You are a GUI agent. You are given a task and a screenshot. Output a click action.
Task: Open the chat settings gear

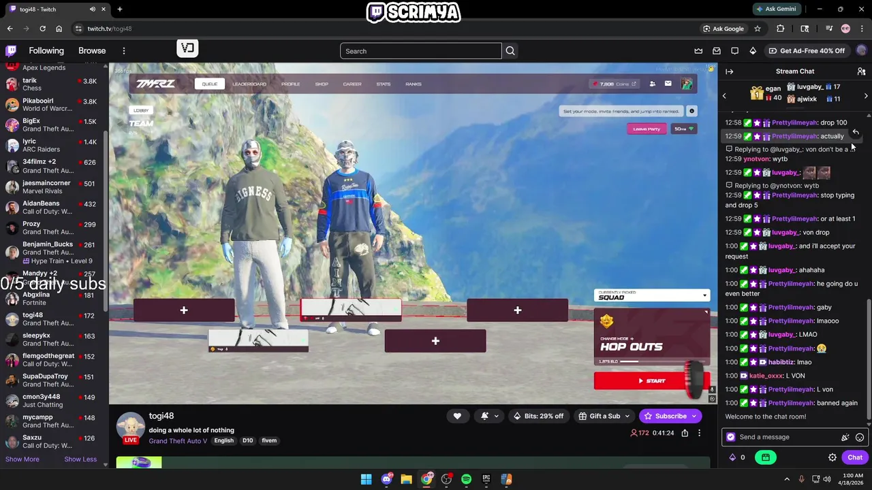(832, 457)
